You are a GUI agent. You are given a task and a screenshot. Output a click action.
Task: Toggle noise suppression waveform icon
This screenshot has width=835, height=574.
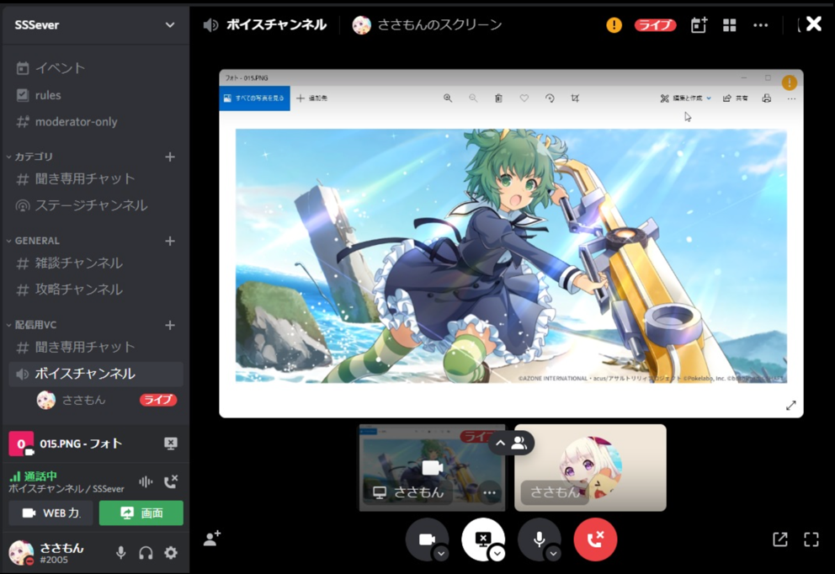pyautogui.click(x=146, y=482)
